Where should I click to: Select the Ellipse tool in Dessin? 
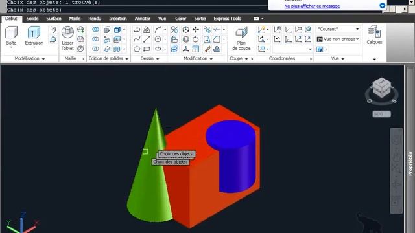click(158, 49)
